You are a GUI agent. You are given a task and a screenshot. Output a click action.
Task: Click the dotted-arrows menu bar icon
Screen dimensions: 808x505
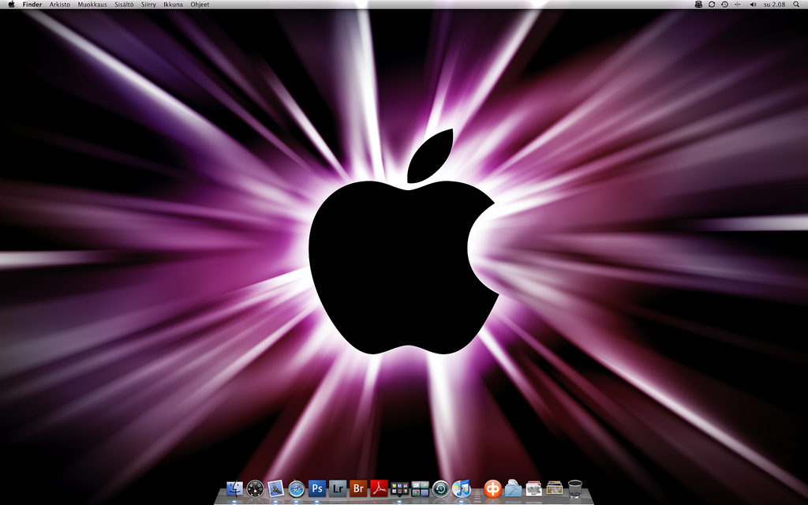tap(738, 4)
